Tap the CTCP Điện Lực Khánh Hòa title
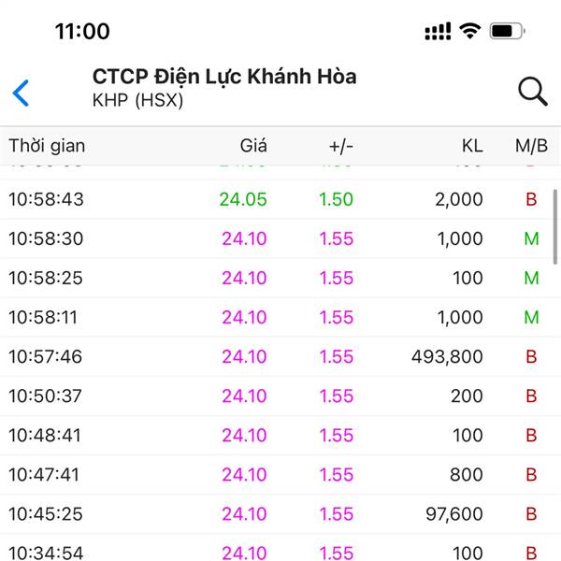This screenshot has height=561, width=561. (x=224, y=77)
